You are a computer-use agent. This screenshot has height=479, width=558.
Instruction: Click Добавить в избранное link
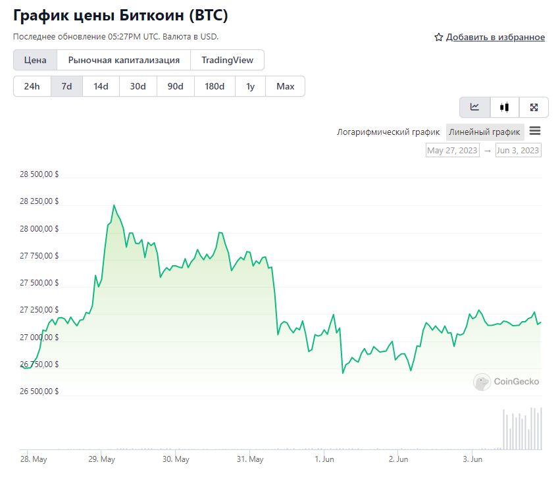pyautogui.click(x=495, y=38)
